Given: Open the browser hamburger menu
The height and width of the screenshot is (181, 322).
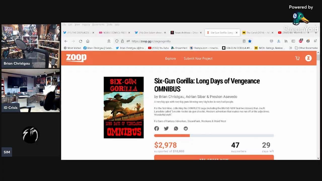Looking at the screenshot, I should 315,41.
